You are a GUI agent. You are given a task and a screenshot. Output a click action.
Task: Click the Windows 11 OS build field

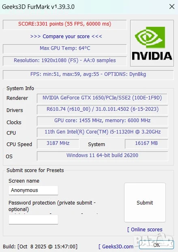tap(103, 156)
